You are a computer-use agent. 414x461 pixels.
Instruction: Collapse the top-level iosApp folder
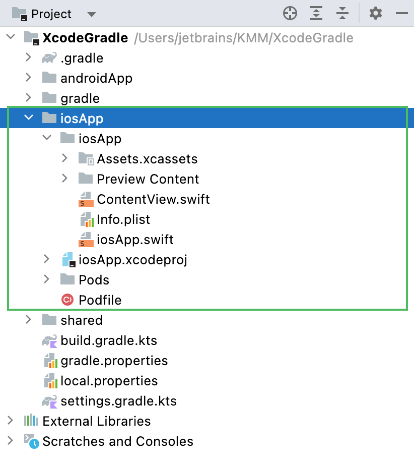coord(29,118)
